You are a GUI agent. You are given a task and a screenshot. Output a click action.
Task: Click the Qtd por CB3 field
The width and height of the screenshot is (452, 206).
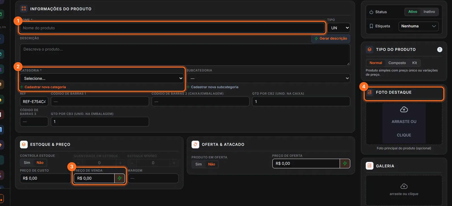click(100, 122)
